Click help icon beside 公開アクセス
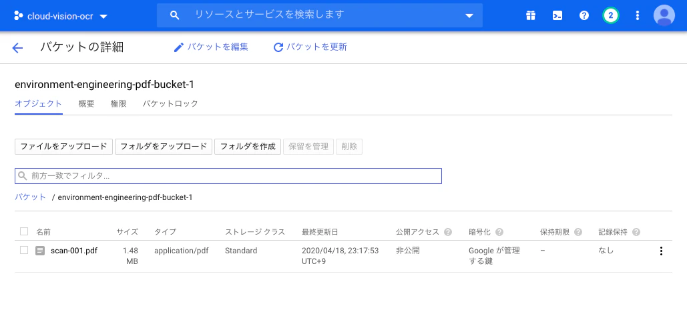The image size is (687, 330). coord(448,232)
